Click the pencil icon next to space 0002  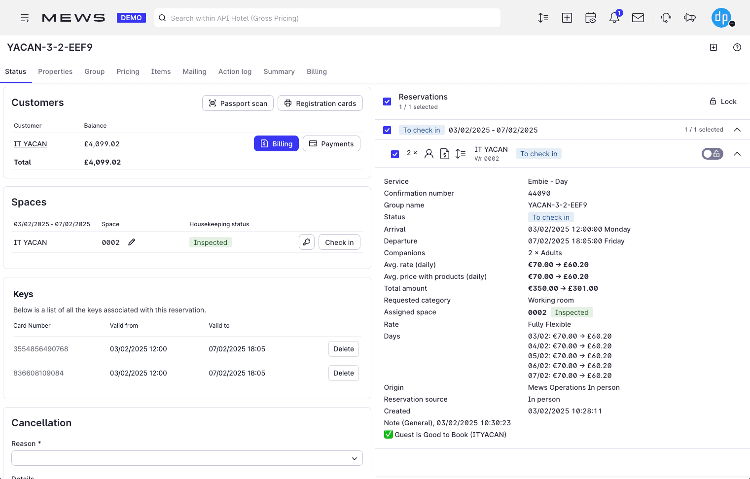coord(132,242)
